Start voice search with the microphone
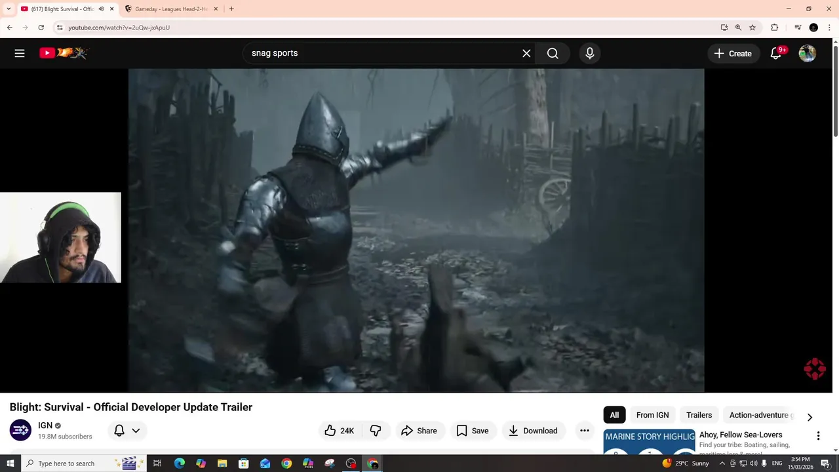 point(590,53)
